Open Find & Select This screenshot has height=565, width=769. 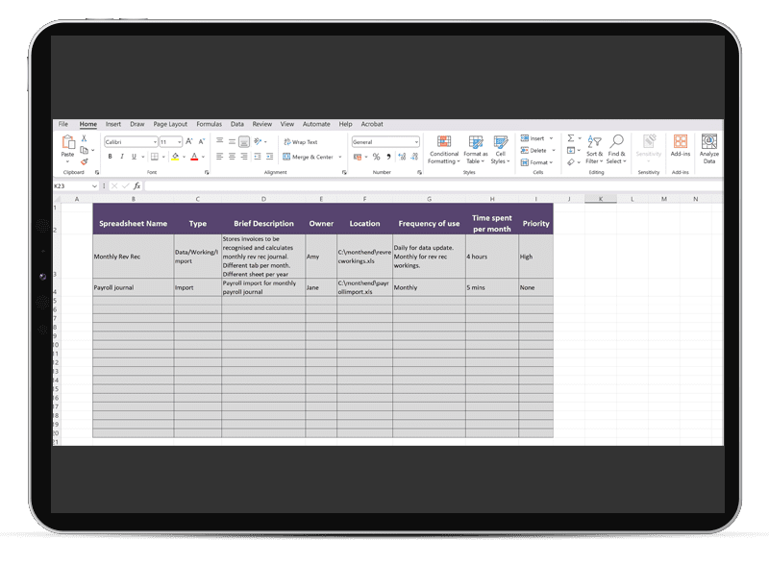[616, 150]
